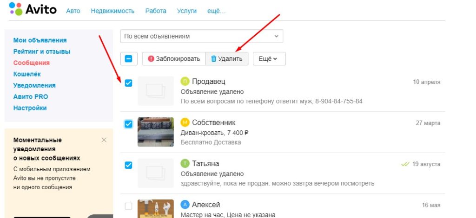Go to 'Мои объявления' in sidebar
Screen dimensions: 476x218
tap(40, 40)
